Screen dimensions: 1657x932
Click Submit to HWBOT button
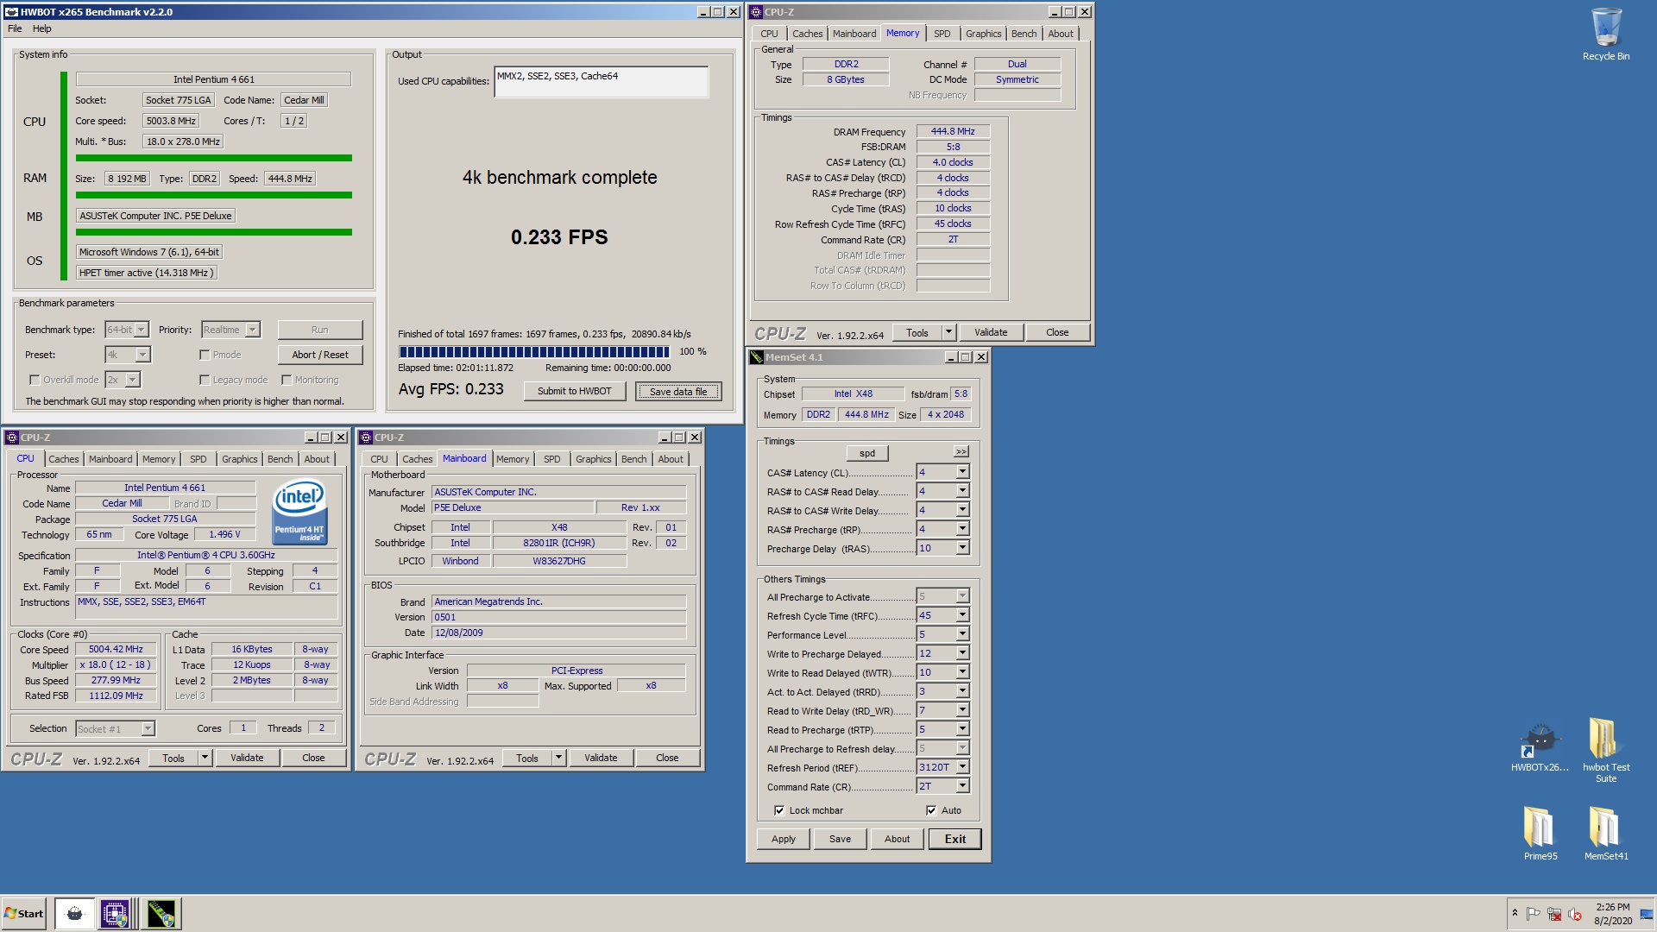(575, 391)
